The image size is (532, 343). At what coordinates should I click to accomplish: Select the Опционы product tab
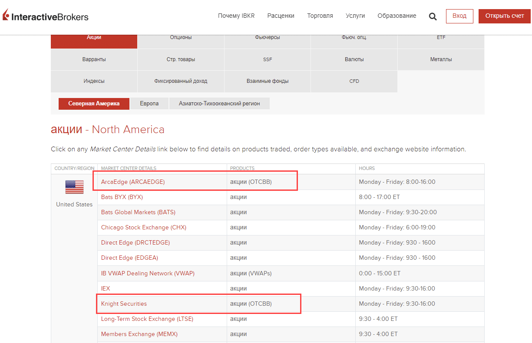[181, 38]
